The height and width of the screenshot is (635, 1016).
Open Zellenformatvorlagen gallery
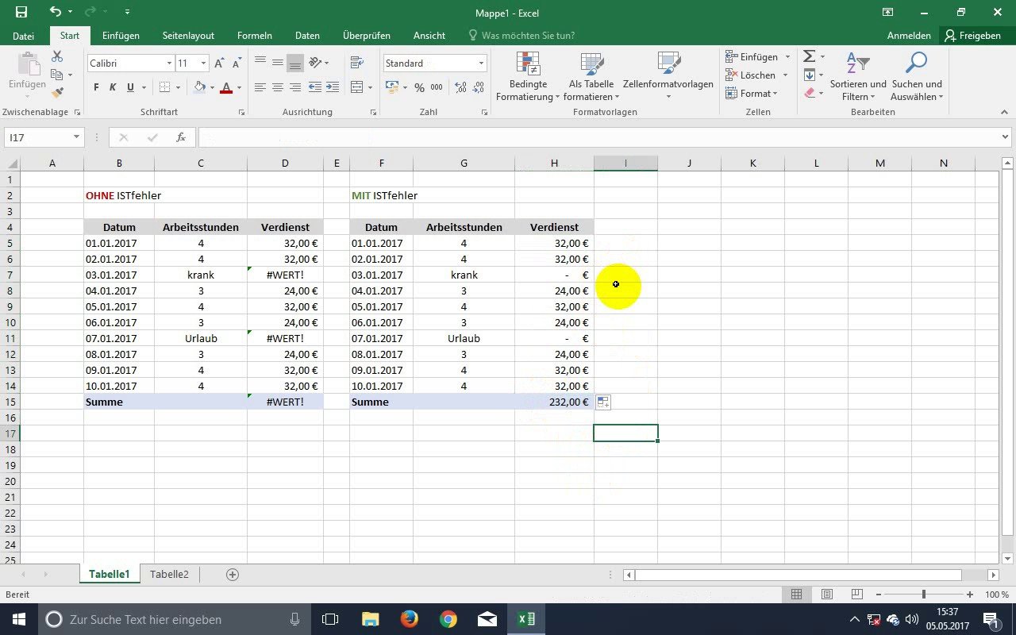click(668, 76)
